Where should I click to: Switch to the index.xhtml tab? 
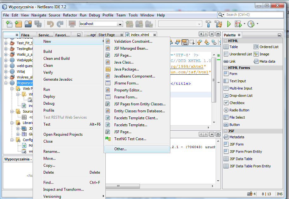140,35
